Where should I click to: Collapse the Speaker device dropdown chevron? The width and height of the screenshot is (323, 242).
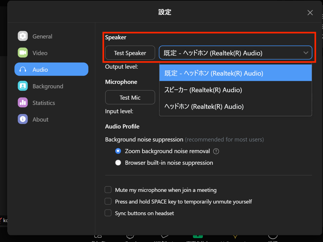tap(306, 53)
